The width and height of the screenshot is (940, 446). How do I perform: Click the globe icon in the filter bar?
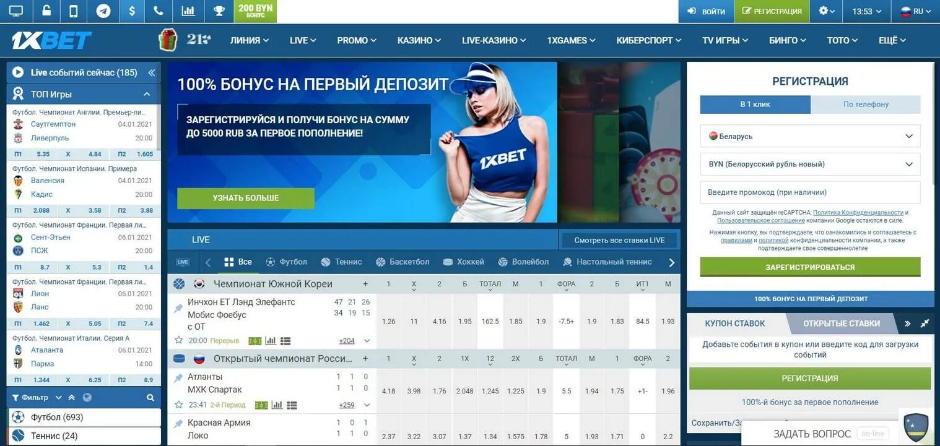87,398
